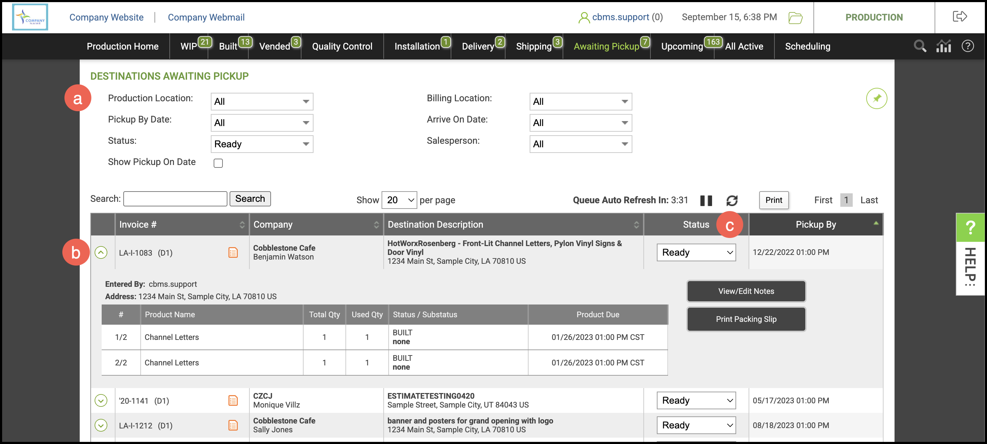This screenshot has width=987, height=444.
Task: Enable Show Pickup On Date checkbox
Action: coord(218,163)
